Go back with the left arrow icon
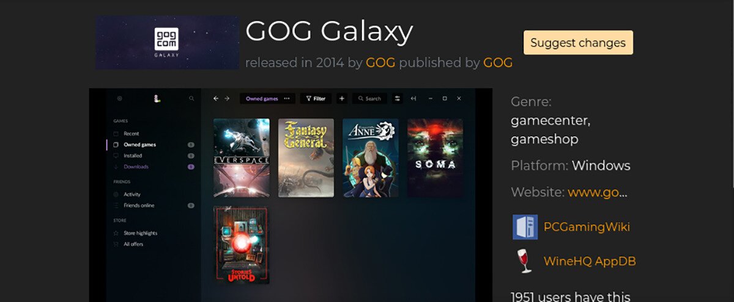Viewport: 734px width, 302px height. 216,98
